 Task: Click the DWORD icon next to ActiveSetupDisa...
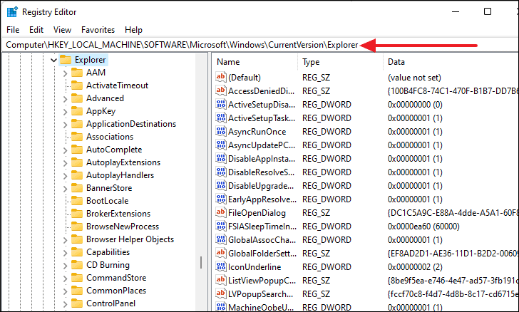click(x=221, y=104)
